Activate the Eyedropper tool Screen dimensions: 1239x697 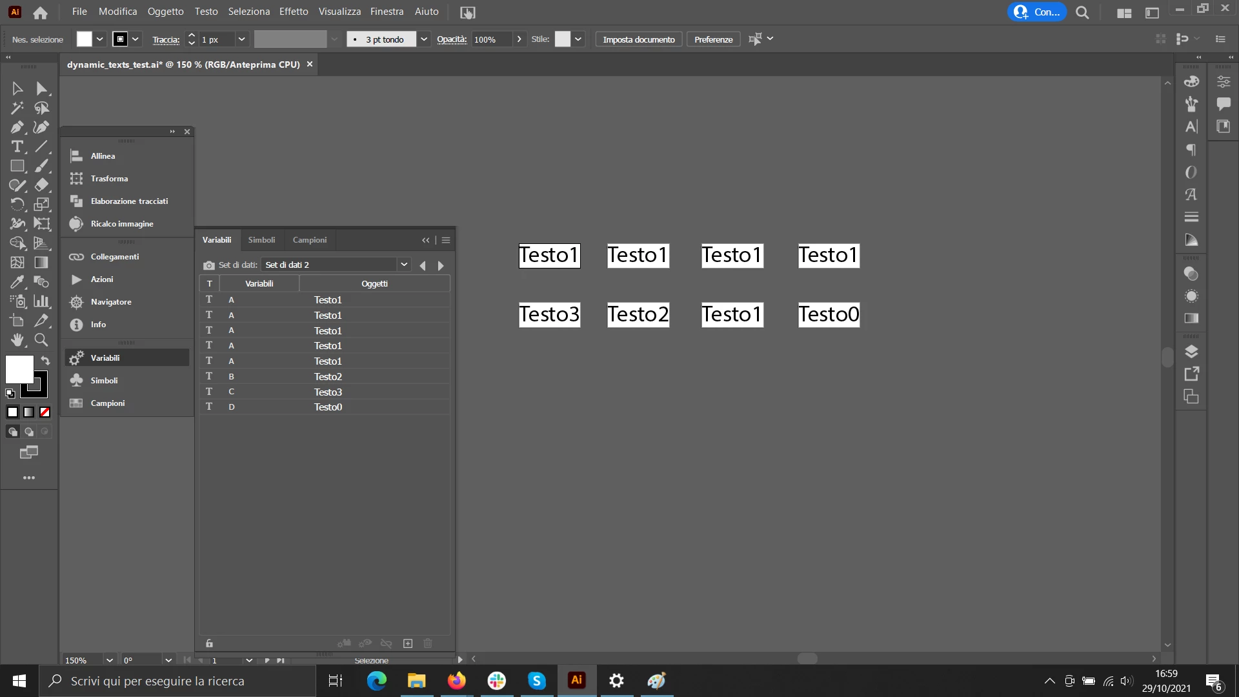tap(17, 282)
